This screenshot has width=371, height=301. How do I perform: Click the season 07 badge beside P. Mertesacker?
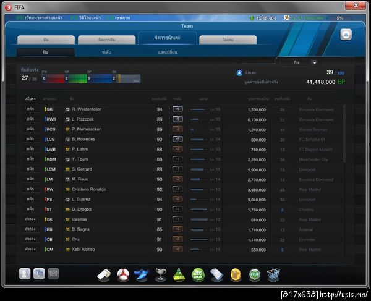(x=67, y=129)
